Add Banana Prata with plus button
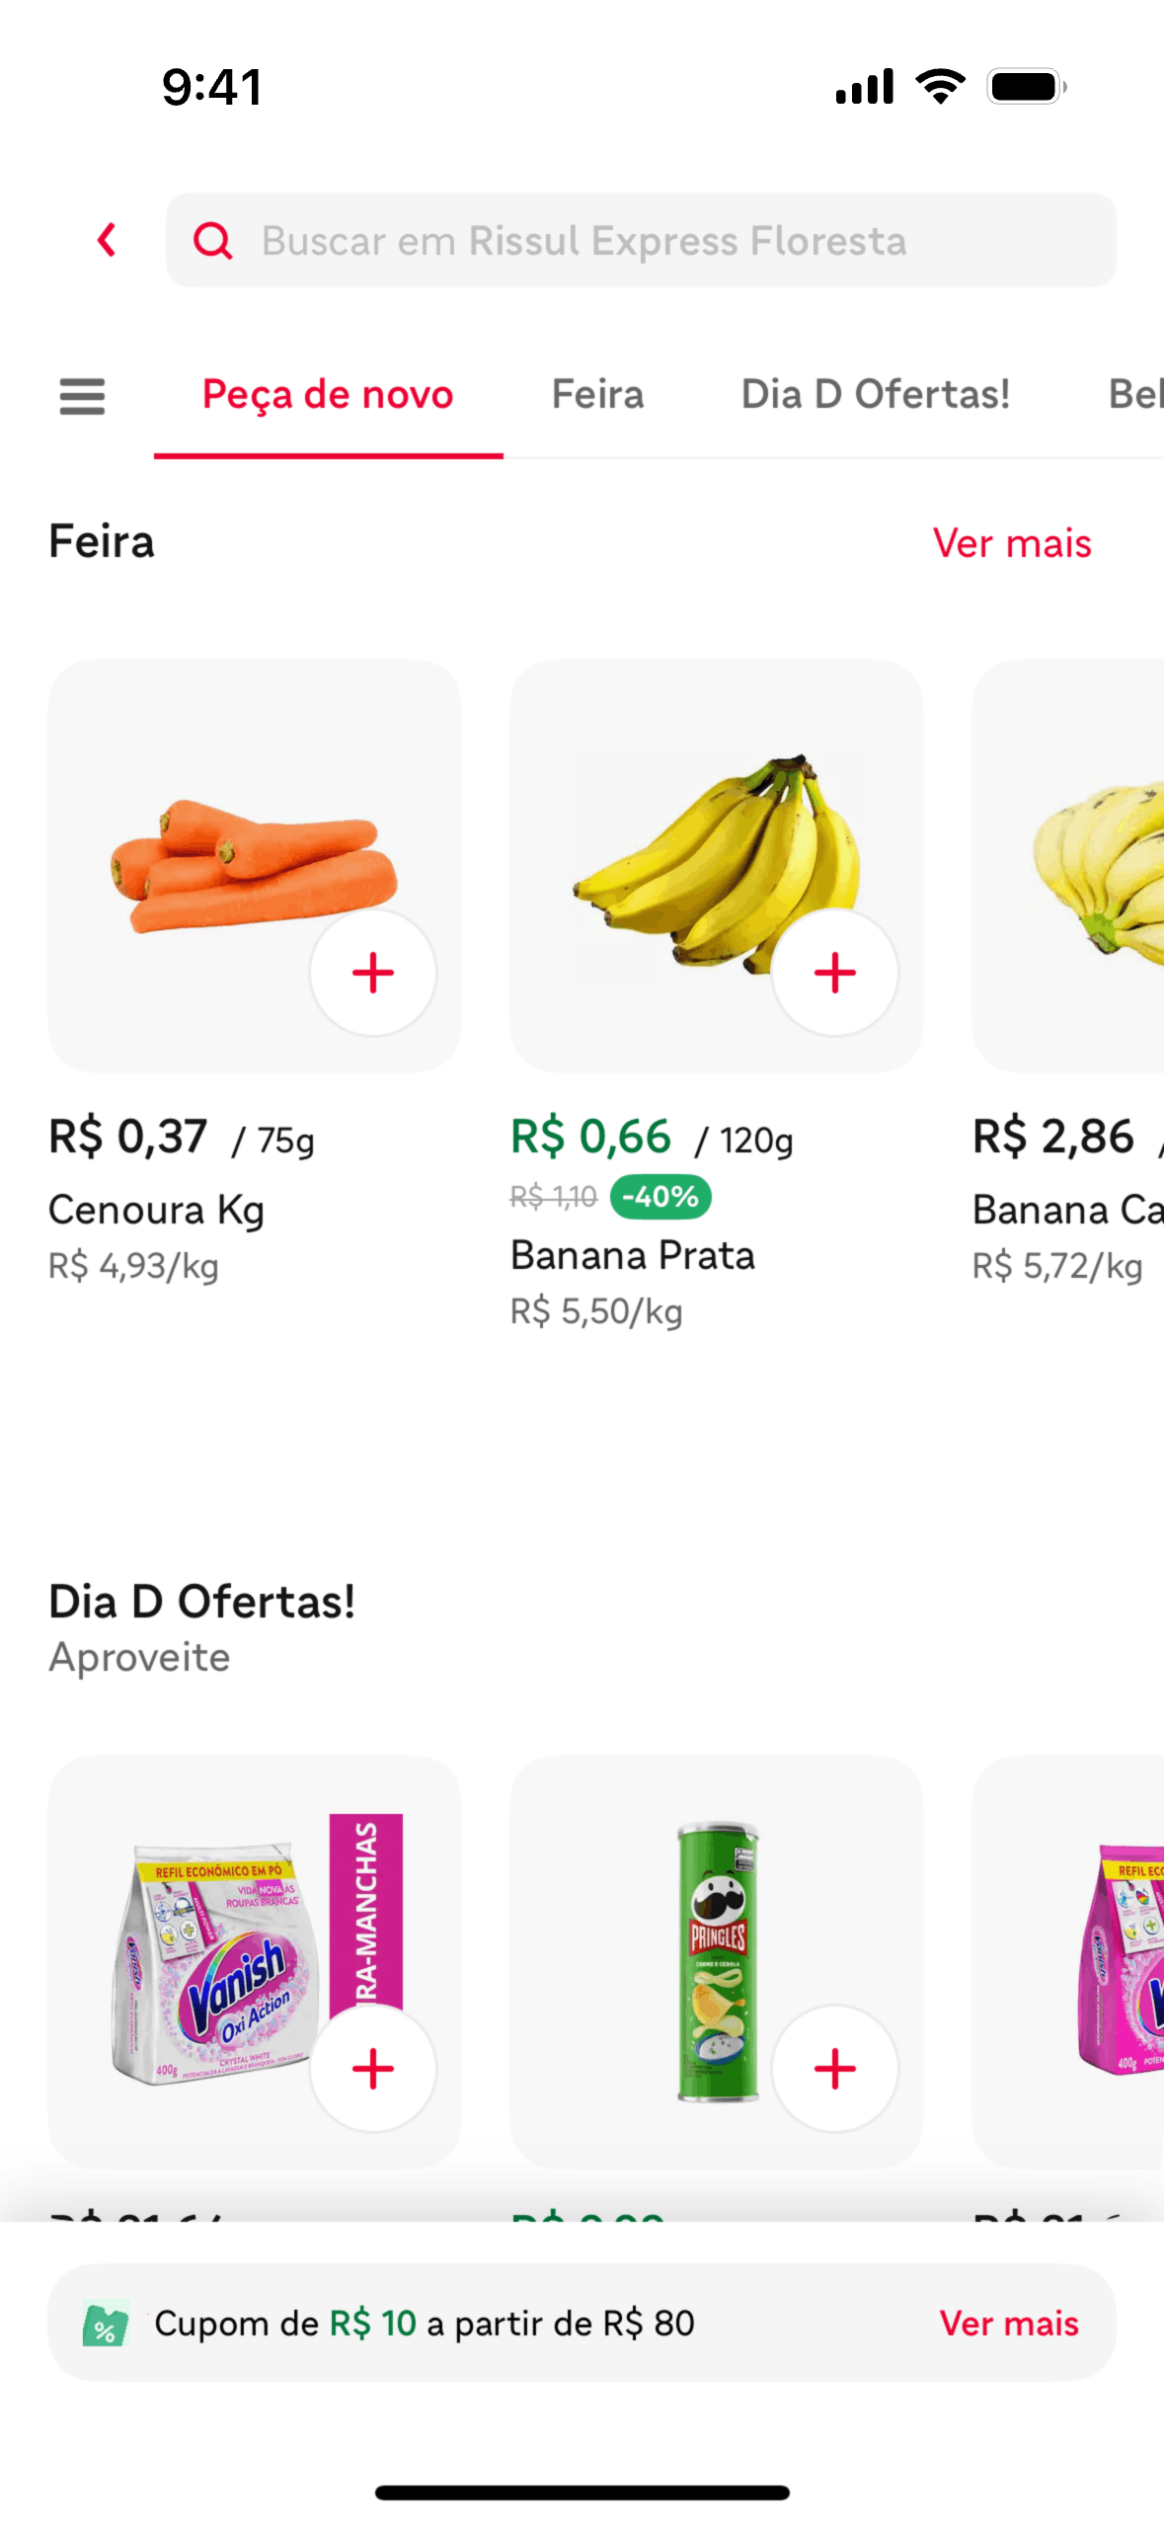The image size is (1164, 2524). point(834,973)
